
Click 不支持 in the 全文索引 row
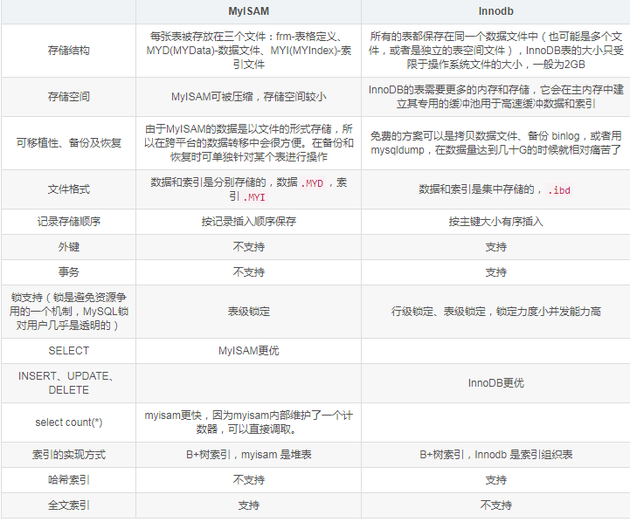(x=495, y=505)
